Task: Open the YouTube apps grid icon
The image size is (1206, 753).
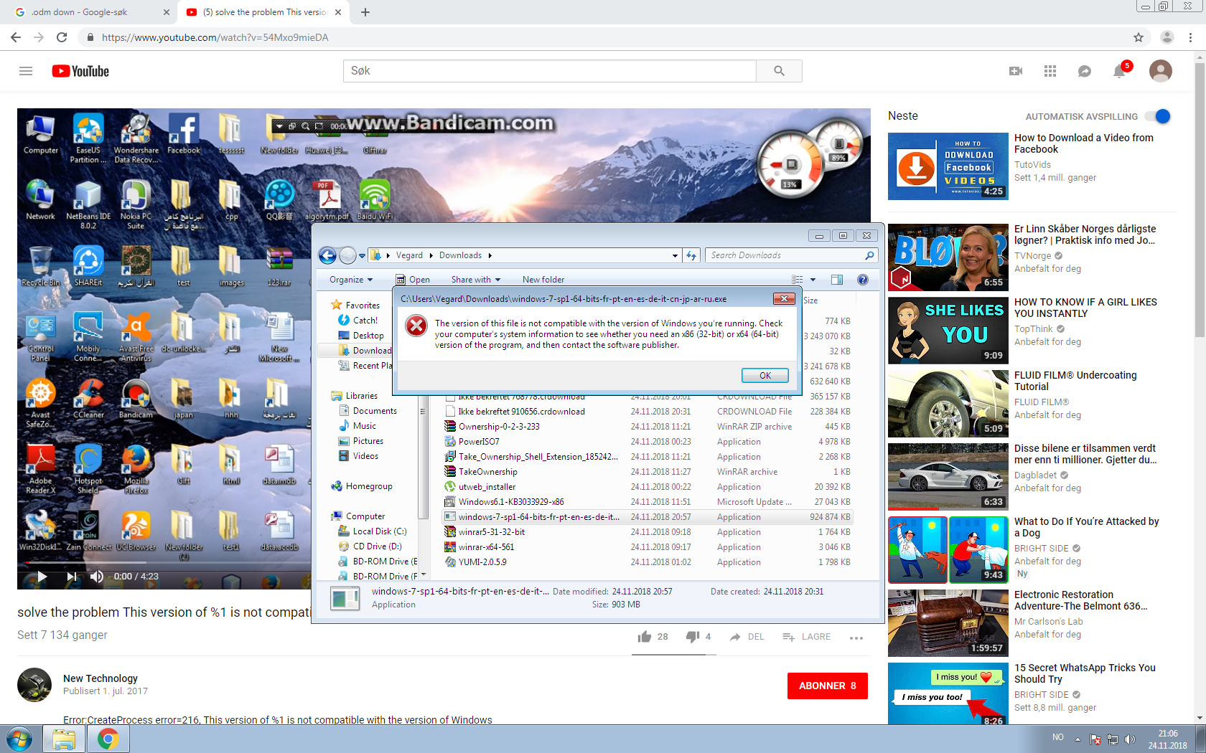Action: click(1050, 71)
